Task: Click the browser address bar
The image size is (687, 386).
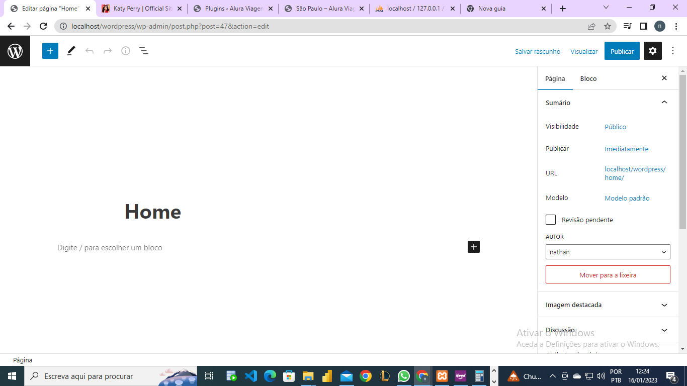Action: pos(322,26)
